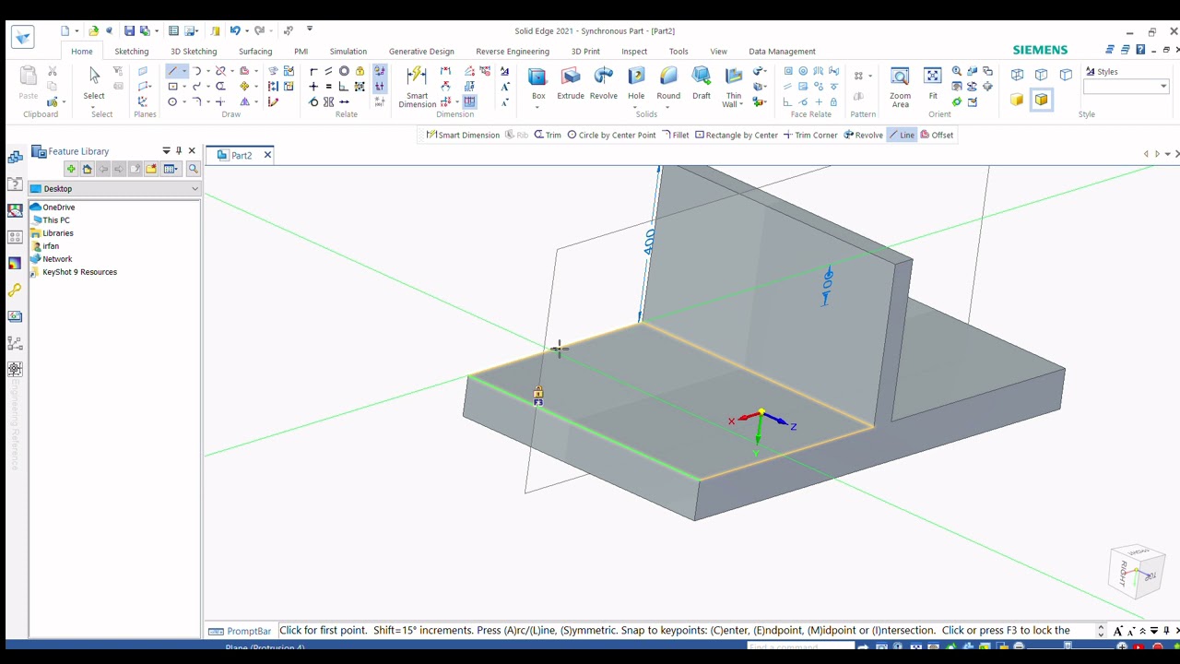Click Trim Corner in the command bar

click(x=810, y=136)
